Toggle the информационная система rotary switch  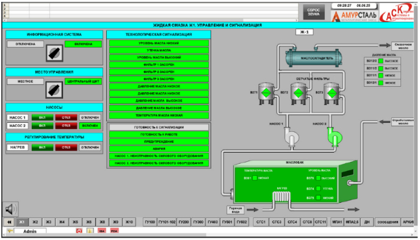click(x=54, y=53)
